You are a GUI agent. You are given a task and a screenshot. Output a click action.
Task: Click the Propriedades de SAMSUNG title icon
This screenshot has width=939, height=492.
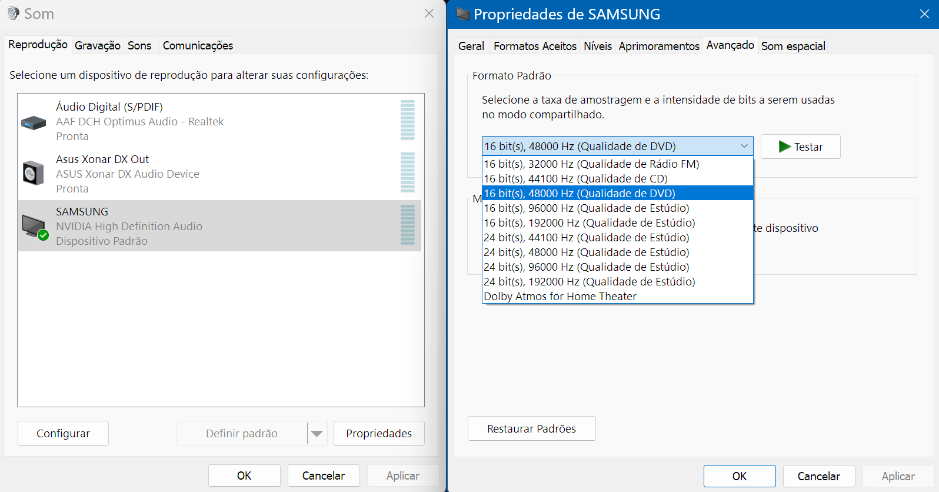[x=463, y=14]
